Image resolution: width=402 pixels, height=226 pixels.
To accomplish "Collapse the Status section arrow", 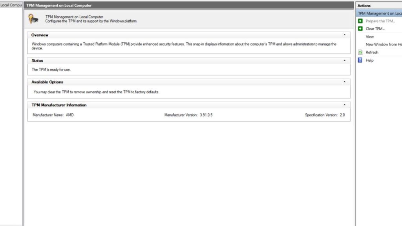I will (344, 61).
